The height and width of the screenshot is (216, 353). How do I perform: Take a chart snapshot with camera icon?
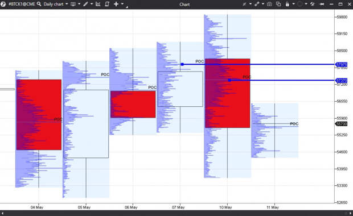269,4
